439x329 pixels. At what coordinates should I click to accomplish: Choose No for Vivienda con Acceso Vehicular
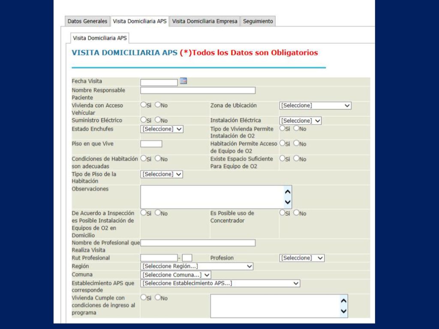point(158,105)
